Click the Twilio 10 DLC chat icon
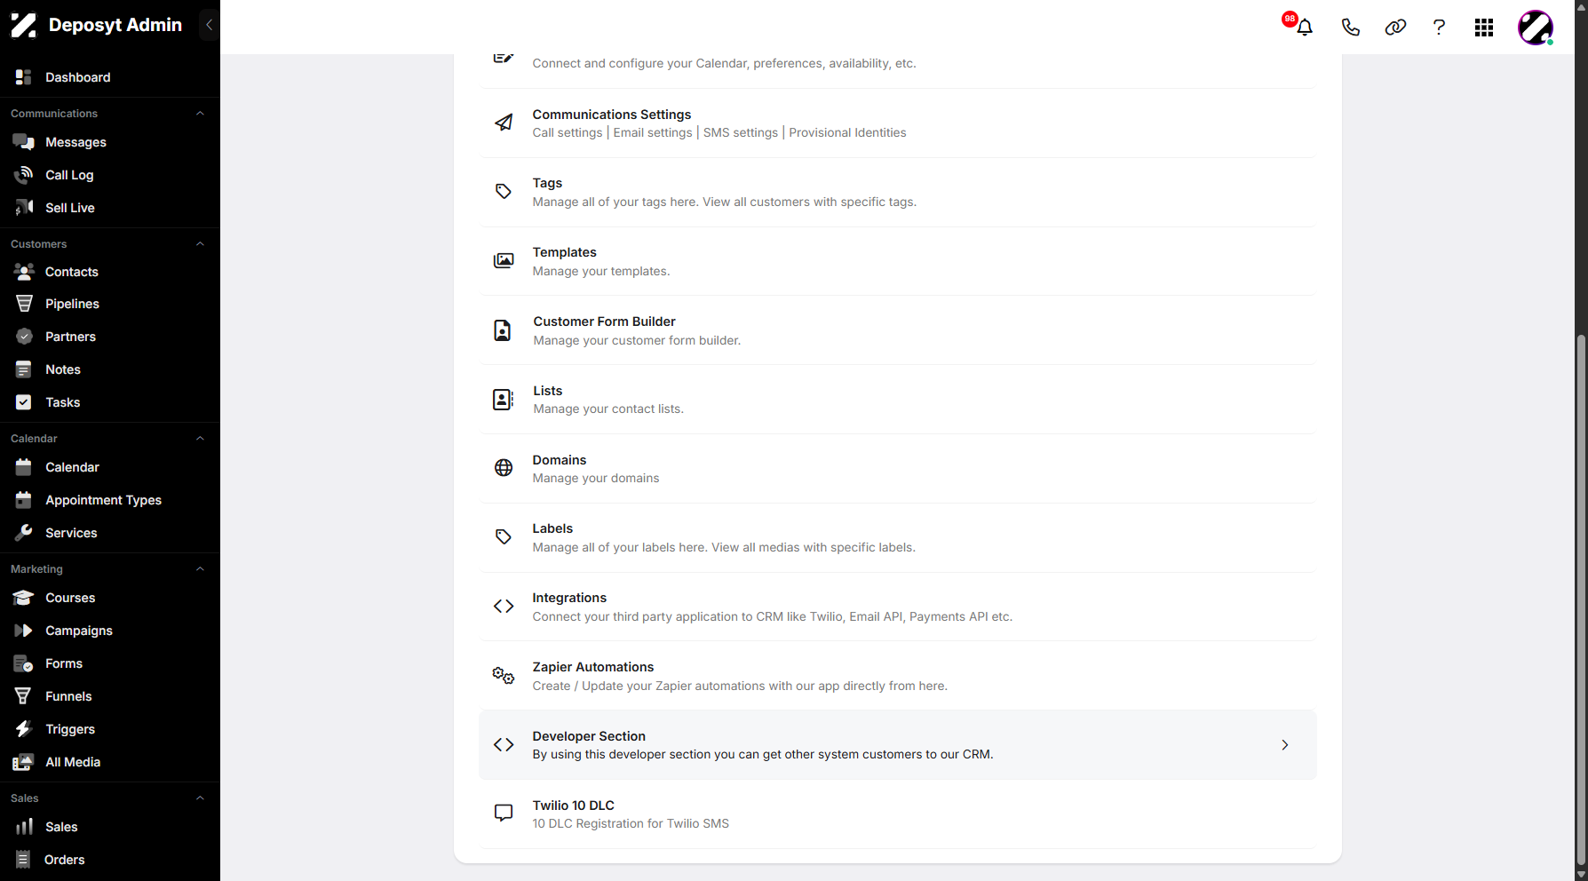 (x=504, y=813)
